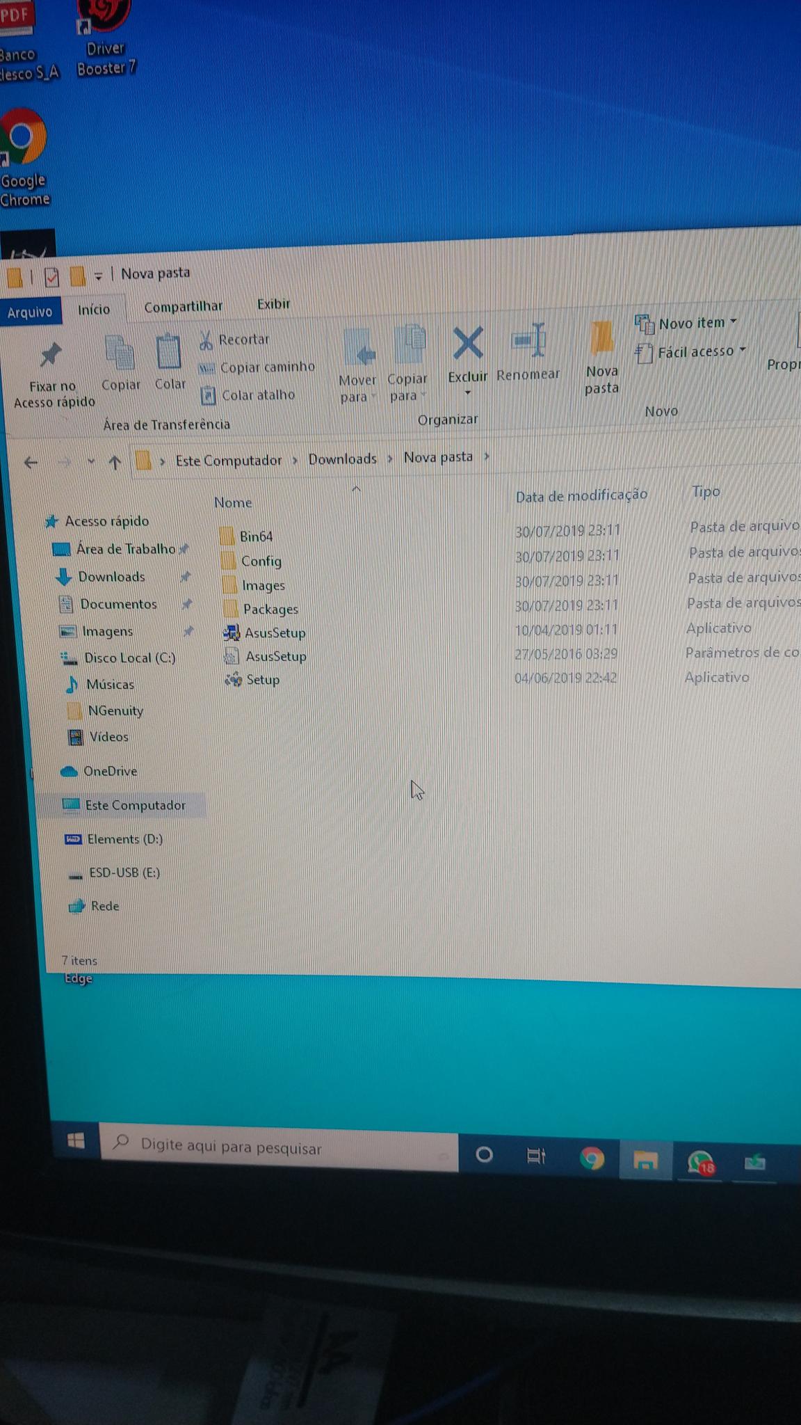Open WhatsApp icon on taskbar
This screenshot has width=801, height=1425.
[699, 1162]
